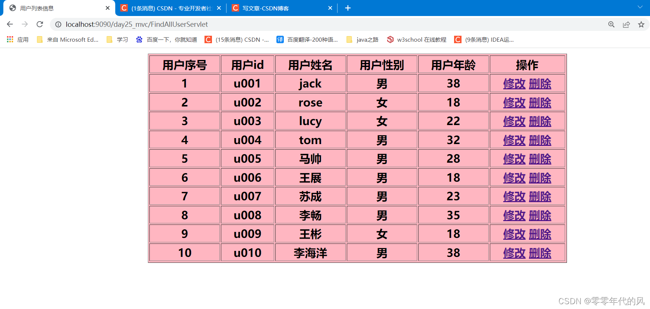Select the name cell jack
The image size is (650, 309).
tap(311, 83)
